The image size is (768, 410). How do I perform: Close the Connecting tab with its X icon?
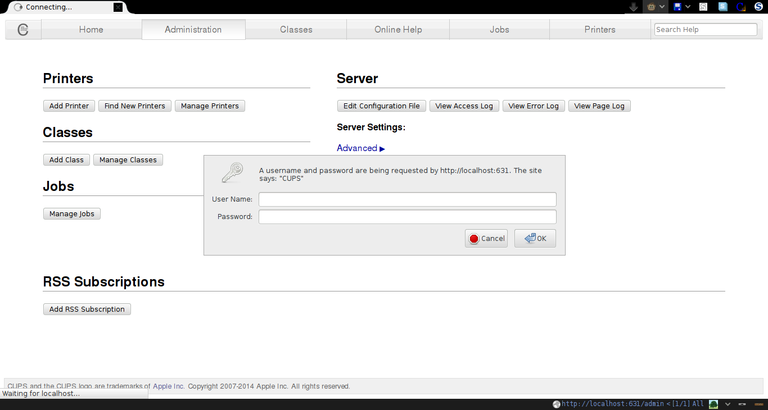click(x=118, y=7)
